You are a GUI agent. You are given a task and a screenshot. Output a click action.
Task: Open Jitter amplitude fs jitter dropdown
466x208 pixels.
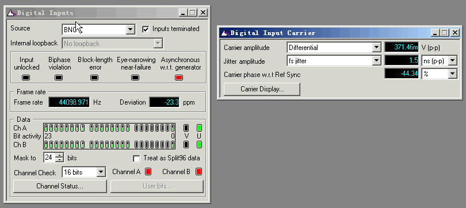(x=334, y=61)
